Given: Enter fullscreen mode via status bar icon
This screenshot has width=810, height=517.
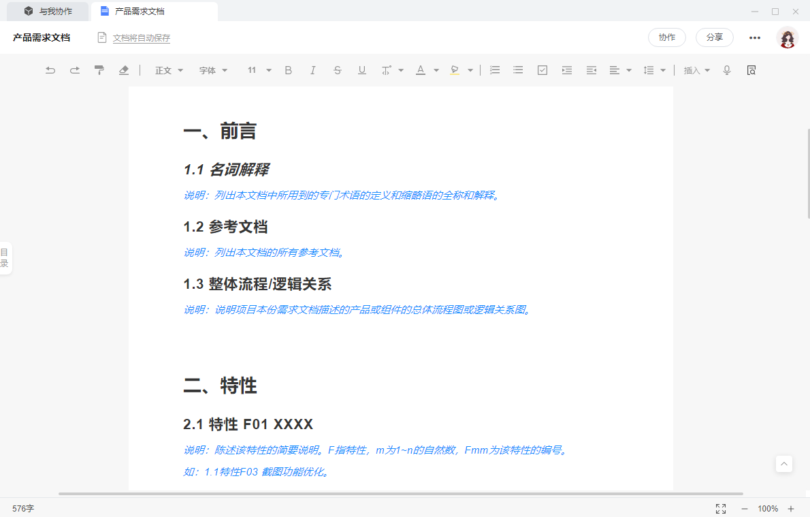Looking at the screenshot, I should coord(721,509).
